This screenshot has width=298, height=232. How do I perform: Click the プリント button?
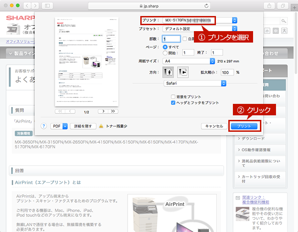point(244,126)
